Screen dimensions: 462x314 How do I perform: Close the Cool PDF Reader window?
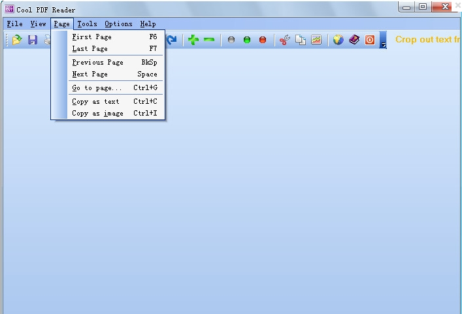pyautogui.click(x=445, y=7)
